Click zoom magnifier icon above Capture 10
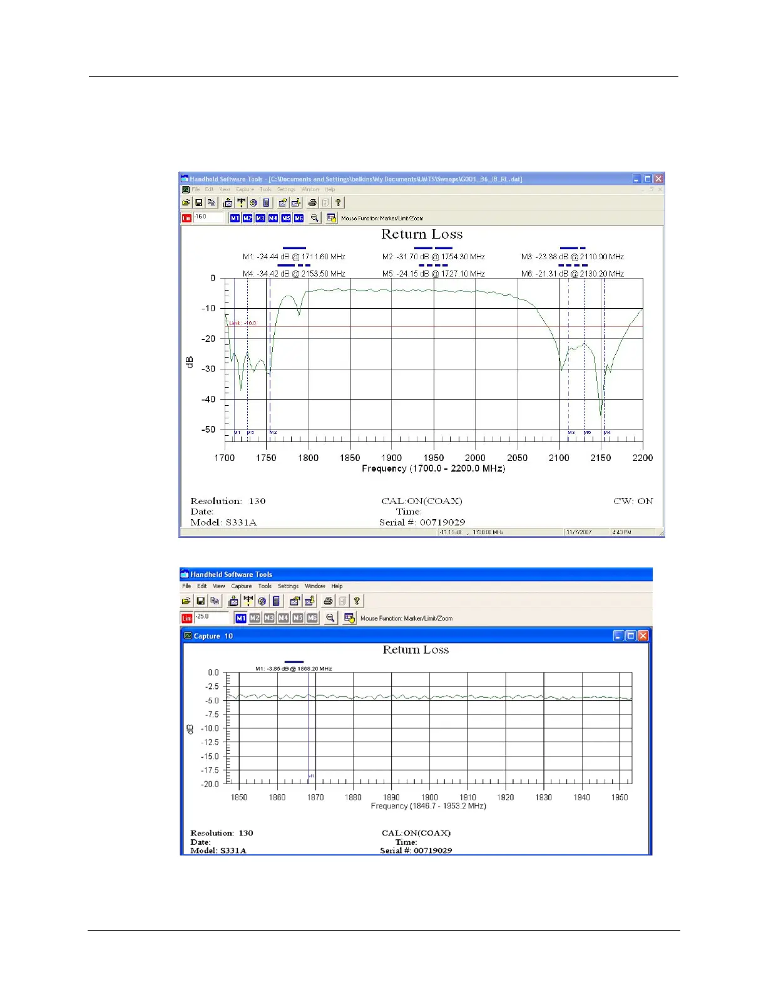This screenshot has width=766, height=992. point(330,618)
